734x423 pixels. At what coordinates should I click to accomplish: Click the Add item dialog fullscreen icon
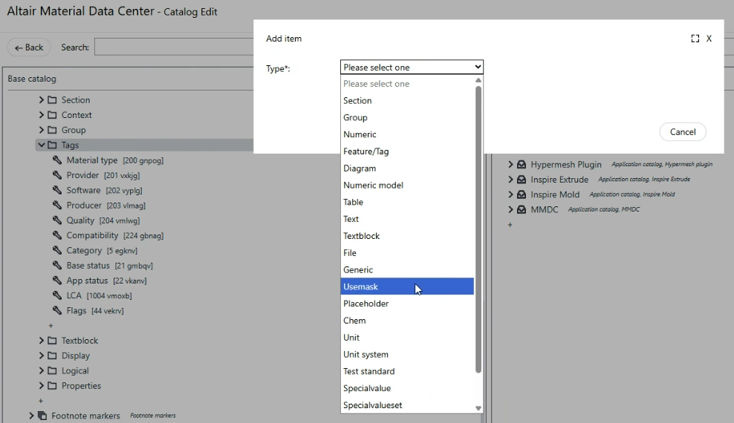695,39
